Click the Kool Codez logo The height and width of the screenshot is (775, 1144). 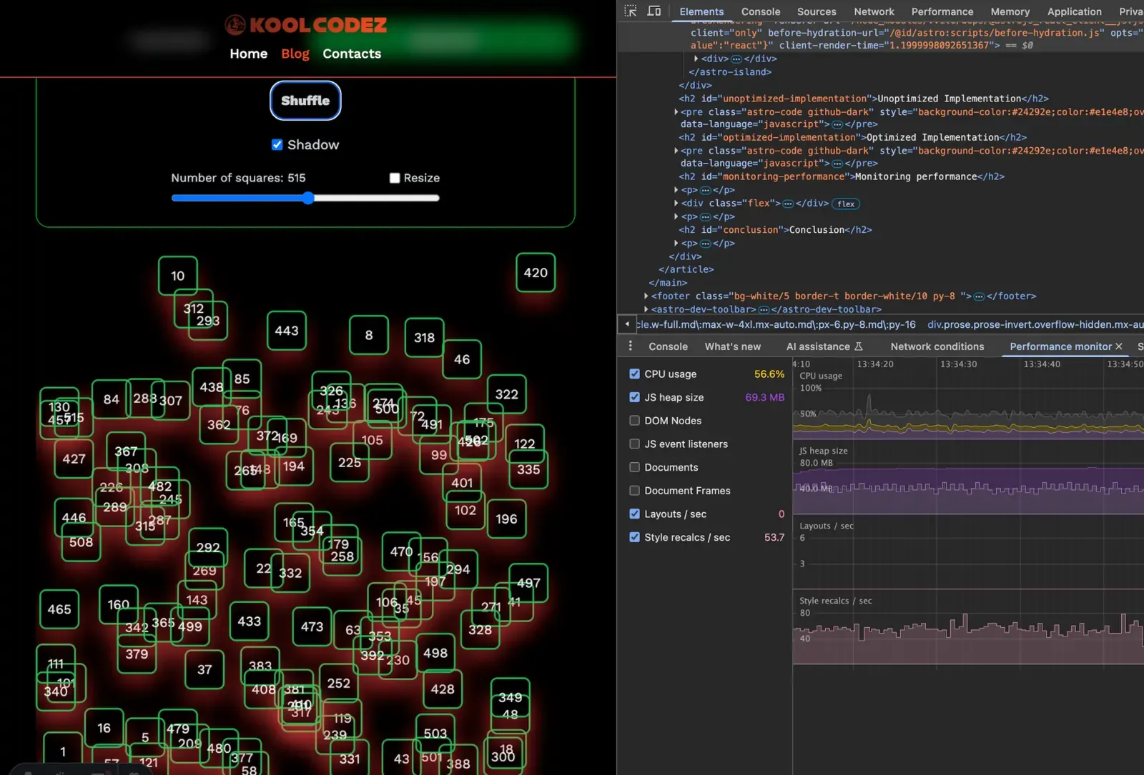[x=306, y=24]
